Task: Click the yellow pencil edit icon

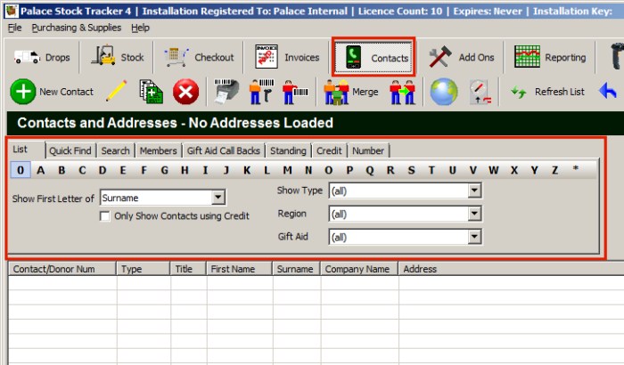Action: pos(116,91)
